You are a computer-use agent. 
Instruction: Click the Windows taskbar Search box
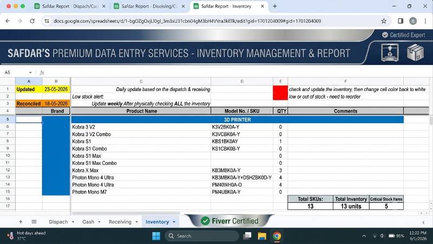[x=202, y=236]
